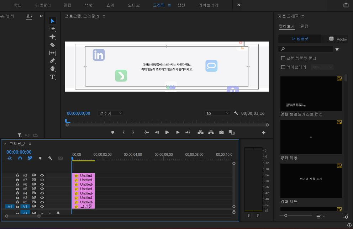353x229 pixels.
Task: Enable 라이브러리 checkbox
Action: pyautogui.click(x=283, y=67)
